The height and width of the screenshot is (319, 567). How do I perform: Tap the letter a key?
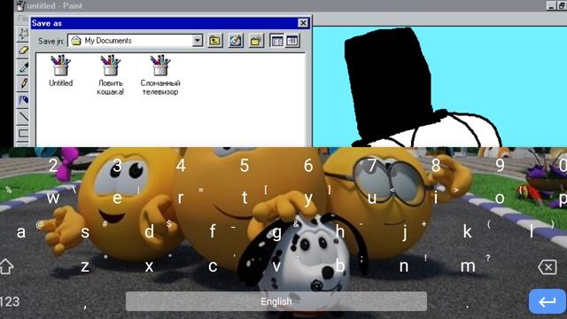point(21,232)
